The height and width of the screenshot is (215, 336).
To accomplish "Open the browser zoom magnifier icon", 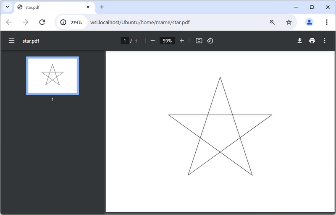I will click(272, 22).
